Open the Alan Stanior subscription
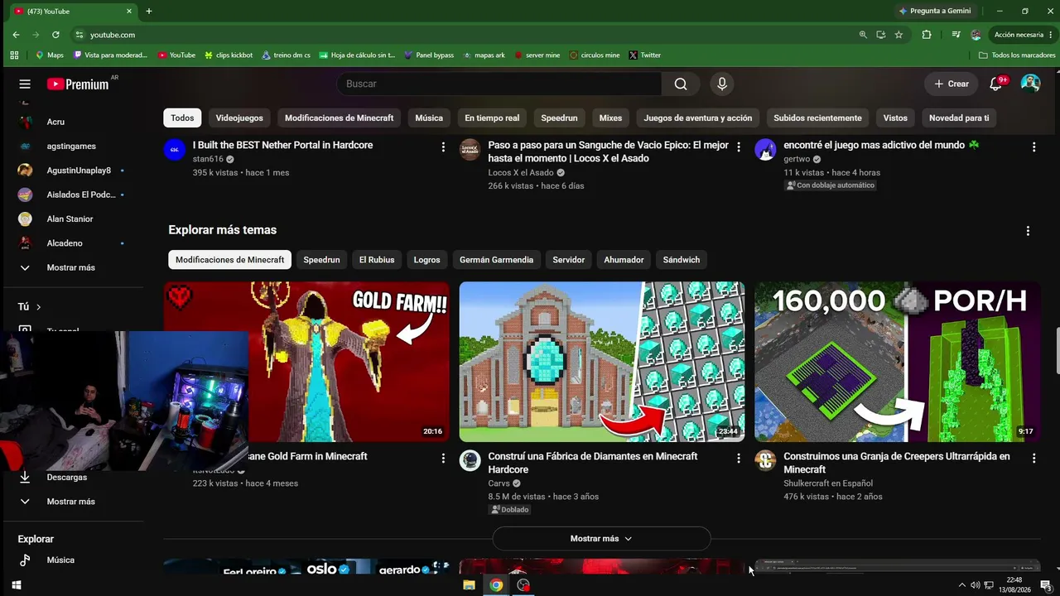The width and height of the screenshot is (1060, 596). pyautogui.click(x=71, y=219)
